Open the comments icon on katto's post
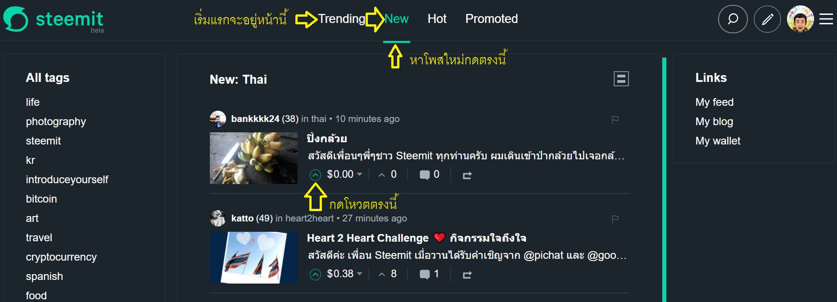The height and width of the screenshot is (302, 837). (425, 274)
